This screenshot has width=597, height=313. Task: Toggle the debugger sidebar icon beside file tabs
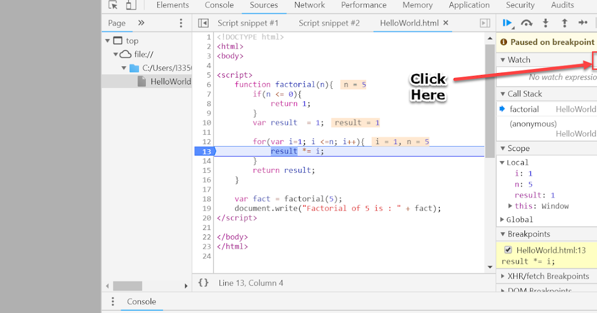click(485, 23)
